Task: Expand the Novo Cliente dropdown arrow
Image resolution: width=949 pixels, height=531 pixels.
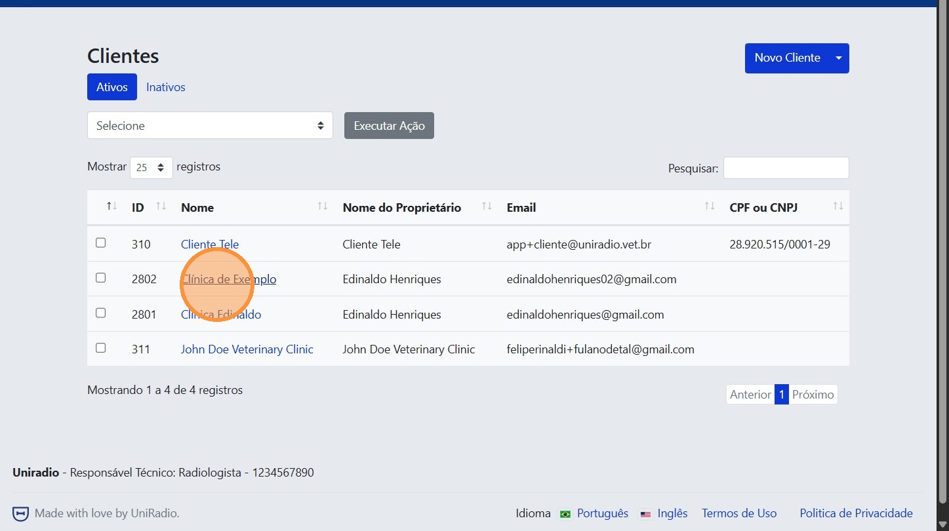Action: click(839, 58)
